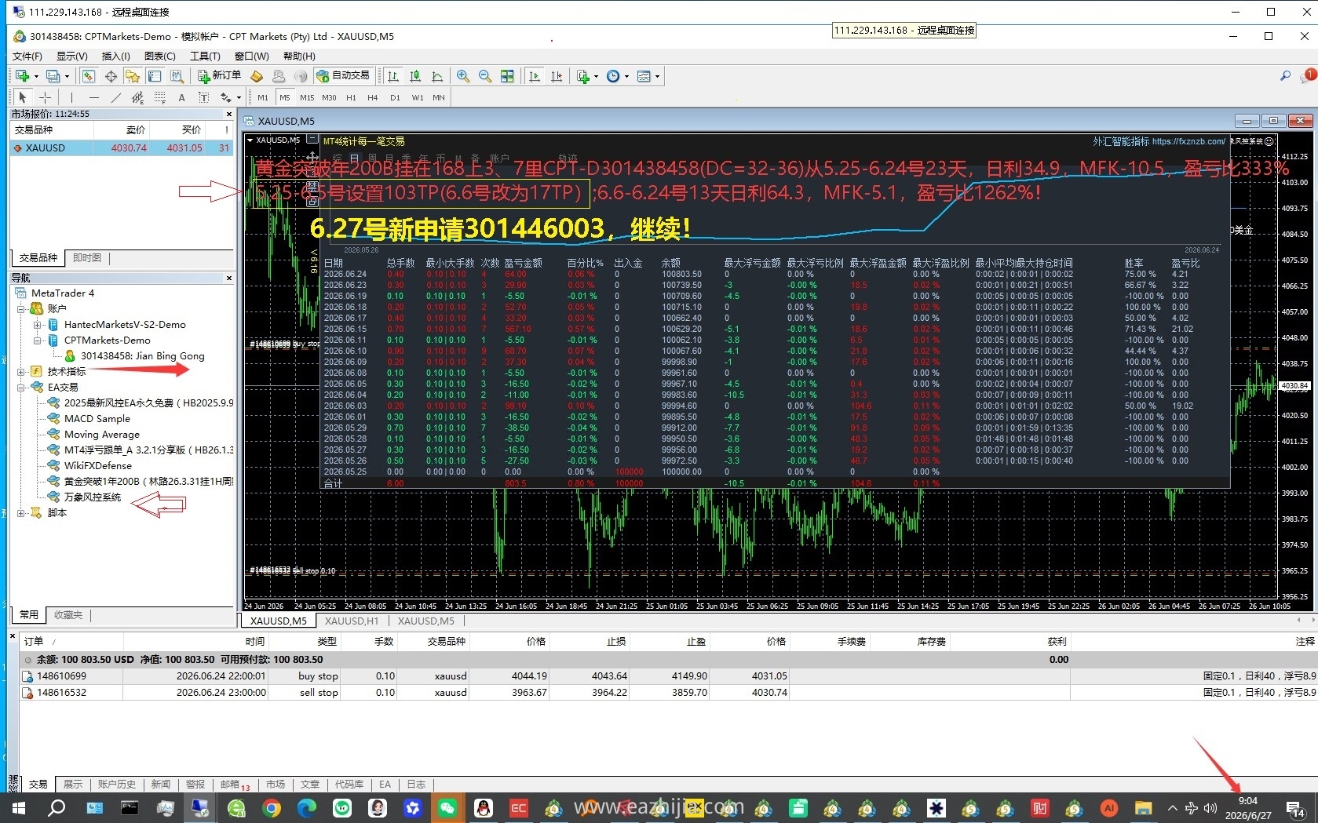1318x823 pixels.
Task: Select the vertical line drawing tool
Action: pyautogui.click(x=71, y=97)
